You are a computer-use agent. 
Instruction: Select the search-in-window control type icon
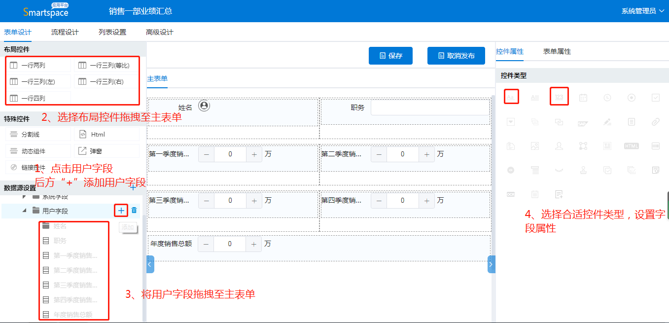point(656,170)
